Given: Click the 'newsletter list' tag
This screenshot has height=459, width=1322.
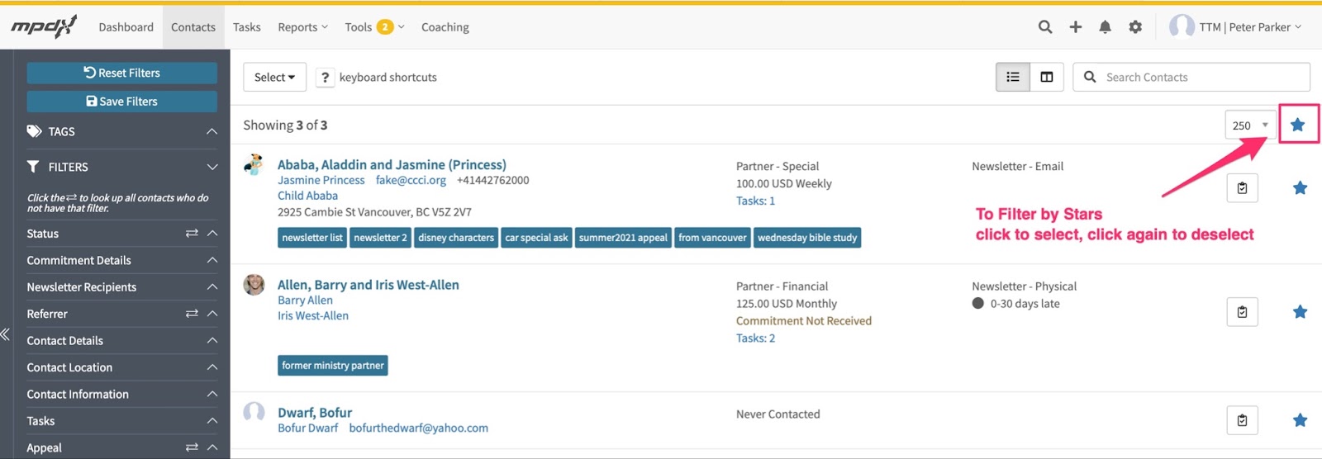Looking at the screenshot, I should pyautogui.click(x=312, y=238).
